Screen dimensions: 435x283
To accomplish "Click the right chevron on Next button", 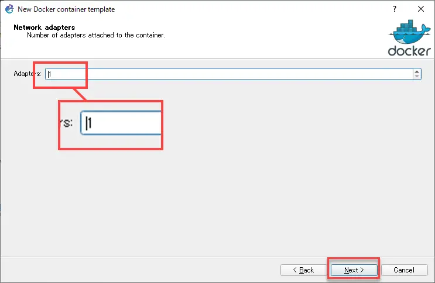I will [x=362, y=270].
